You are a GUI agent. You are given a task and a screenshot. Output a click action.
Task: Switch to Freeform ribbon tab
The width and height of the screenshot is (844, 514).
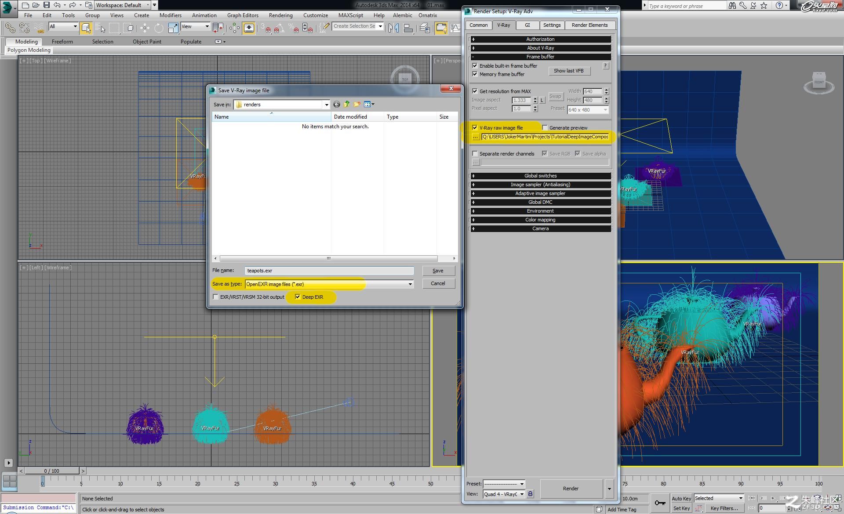pyautogui.click(x=62, y=41)
